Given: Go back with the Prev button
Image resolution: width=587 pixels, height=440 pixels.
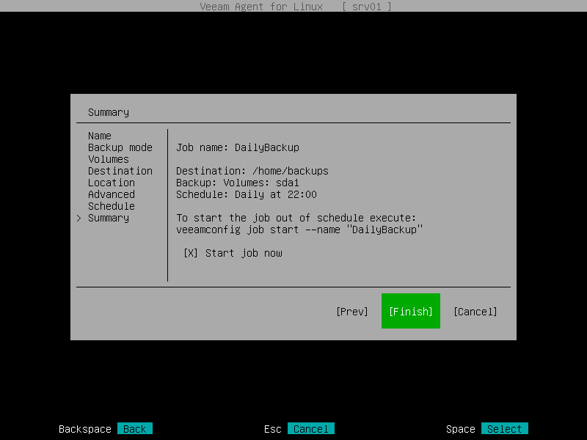Looking at the screenshot, I should [352, 312].
